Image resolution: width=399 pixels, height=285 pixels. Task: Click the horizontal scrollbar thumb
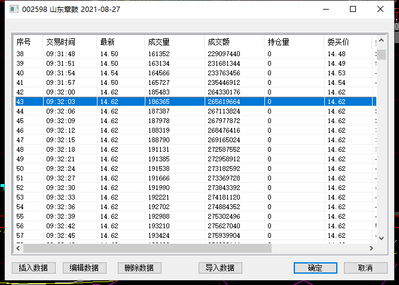tap(147, 248)
